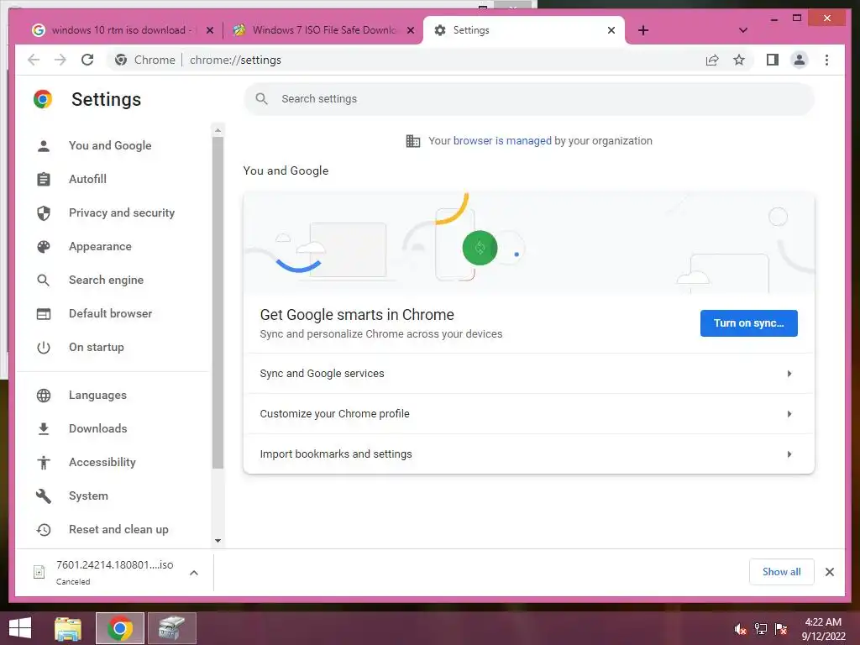Open Accessibility settings
This screenshot has height=645, width=860.
[x=102, y=462]
